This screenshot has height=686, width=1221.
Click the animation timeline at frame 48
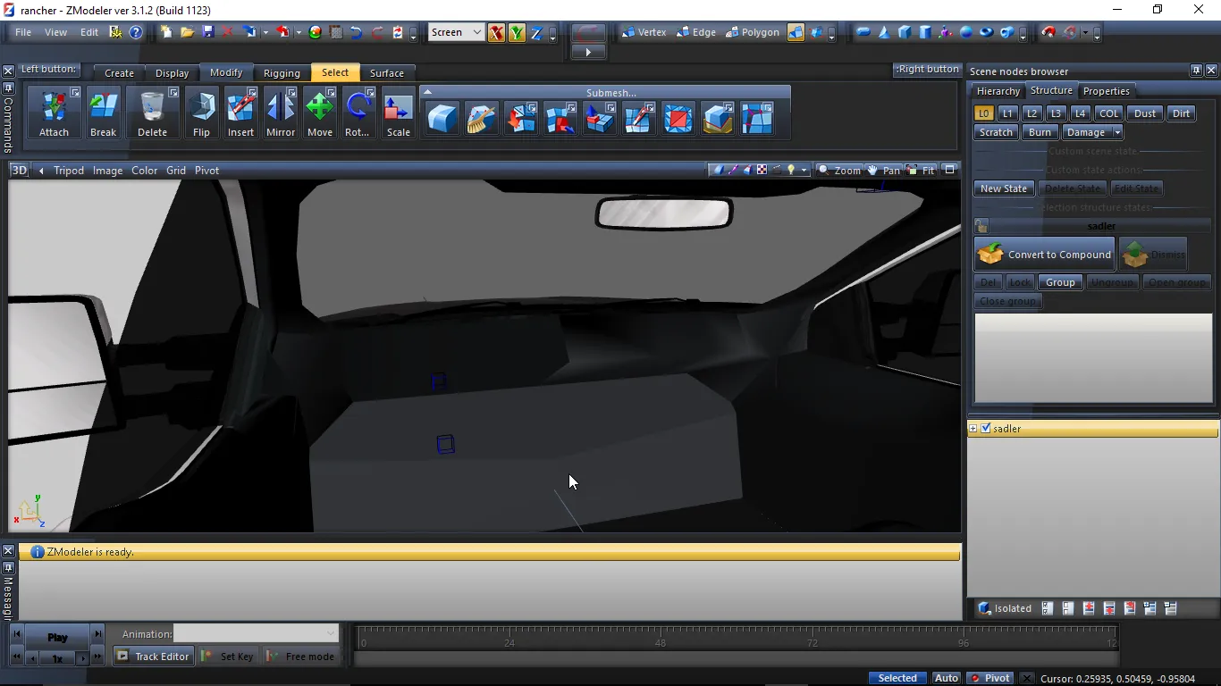[660, 641]
